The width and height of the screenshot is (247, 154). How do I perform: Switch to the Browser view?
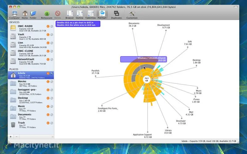coord(70,14)
